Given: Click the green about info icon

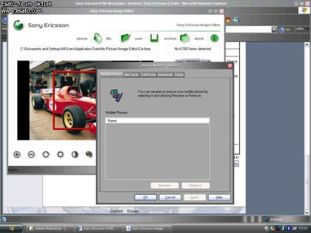Looking at the screenshot, I should pyautogui.click(x=214, y=38).
